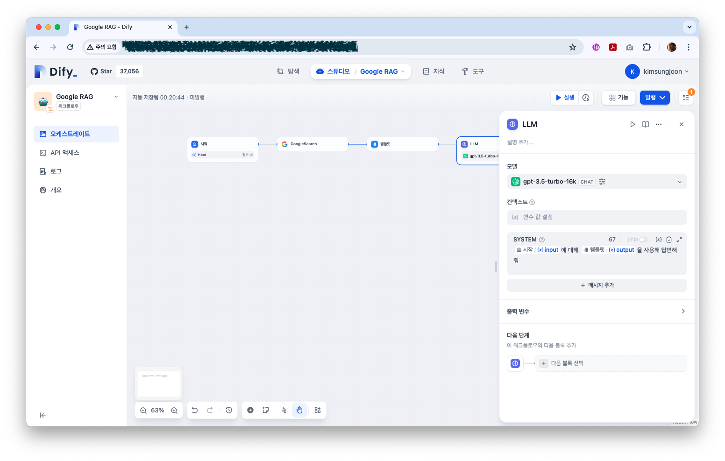Image resolution: width=725 pixels, height=461 pixels.
Task: Open model parameter settings sliders icon
Action: [602, 182]
